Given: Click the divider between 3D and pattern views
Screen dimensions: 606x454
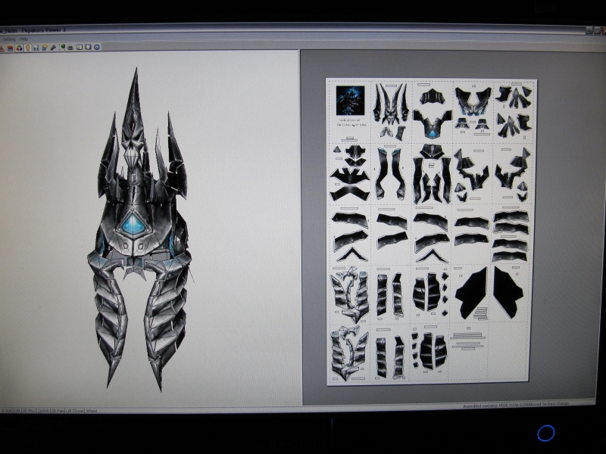Looking at the screenshot, I should (x=301, y=227).
